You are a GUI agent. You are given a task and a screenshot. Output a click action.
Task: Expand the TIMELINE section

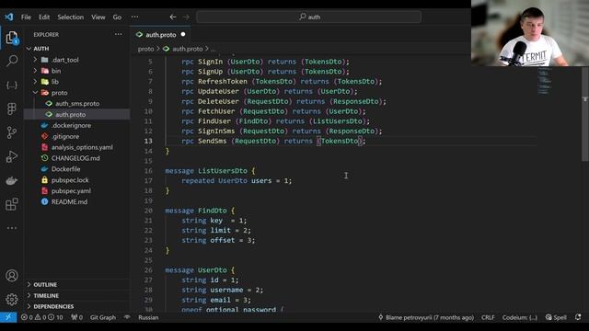point(46,295)
